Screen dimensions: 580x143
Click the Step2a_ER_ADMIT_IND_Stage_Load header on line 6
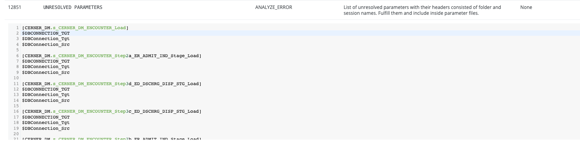click(x=112, y=56)
